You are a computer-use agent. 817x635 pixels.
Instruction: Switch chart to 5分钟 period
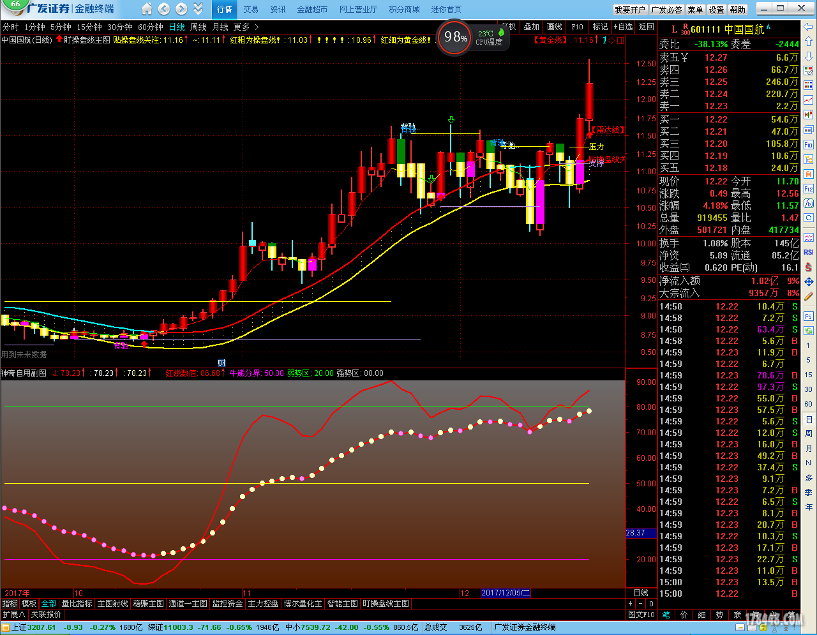click(x=61, y=27)
